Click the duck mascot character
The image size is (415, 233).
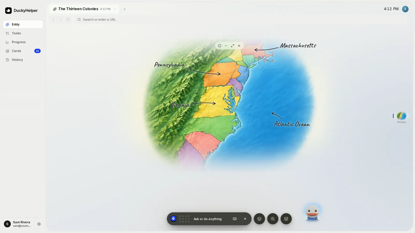[x=312, y=213]
